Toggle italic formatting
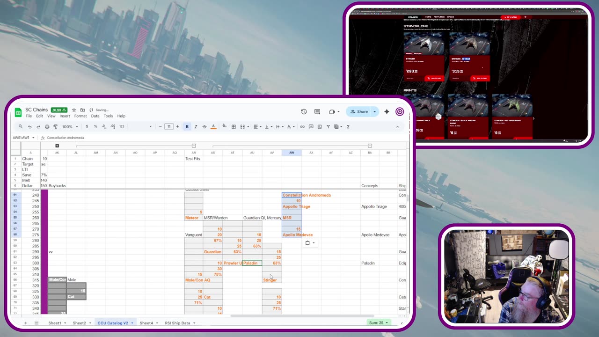599x337 pixels. (196, 126)
